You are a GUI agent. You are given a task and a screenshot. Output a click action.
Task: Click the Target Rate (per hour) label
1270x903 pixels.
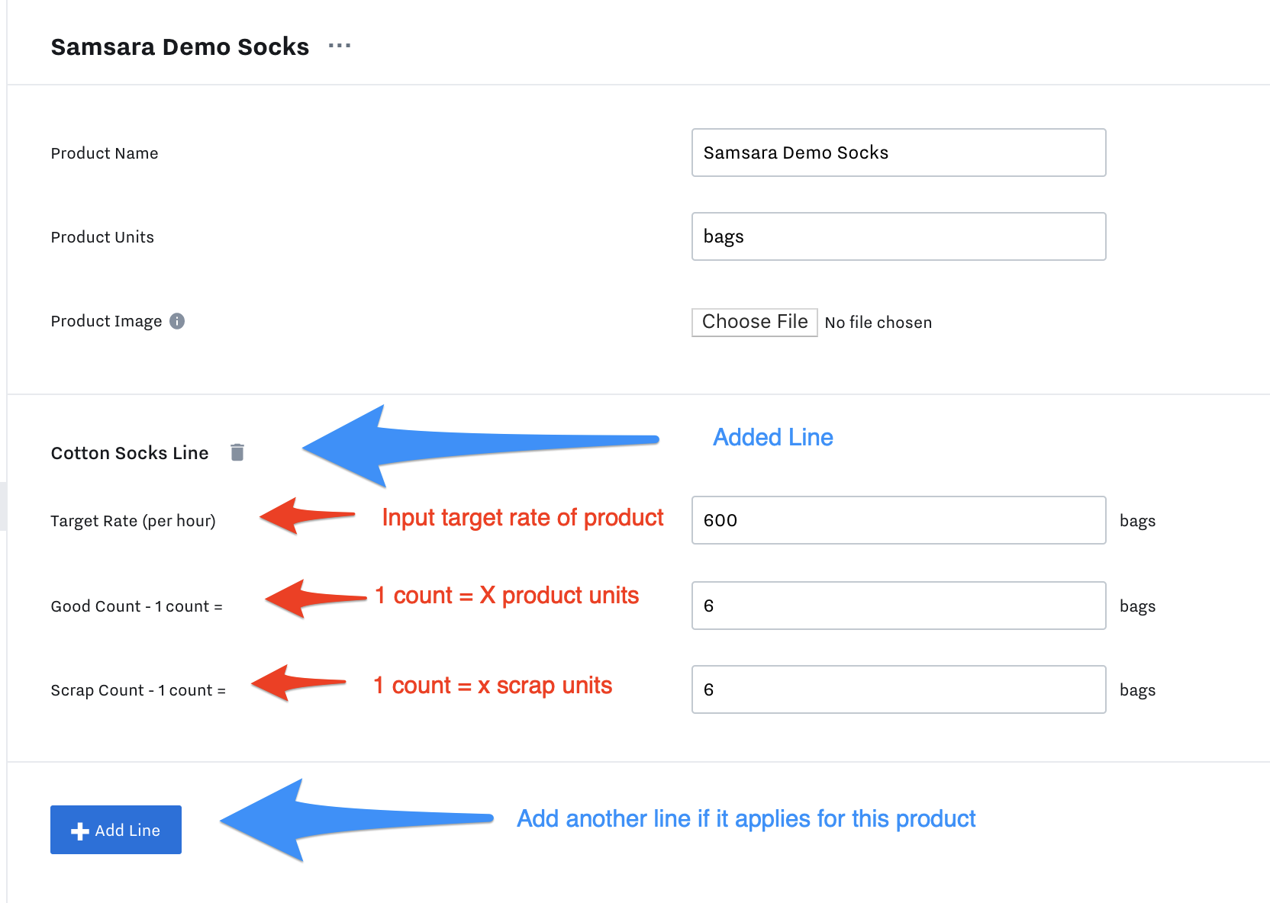[x=134, y=521]
